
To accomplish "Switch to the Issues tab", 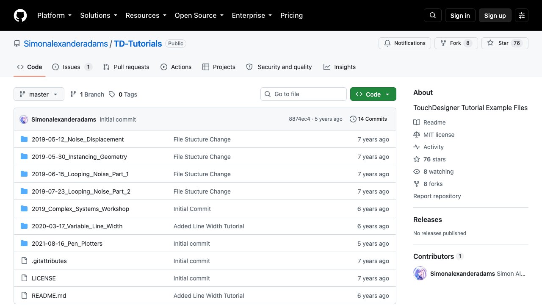I will click(72, 67).
